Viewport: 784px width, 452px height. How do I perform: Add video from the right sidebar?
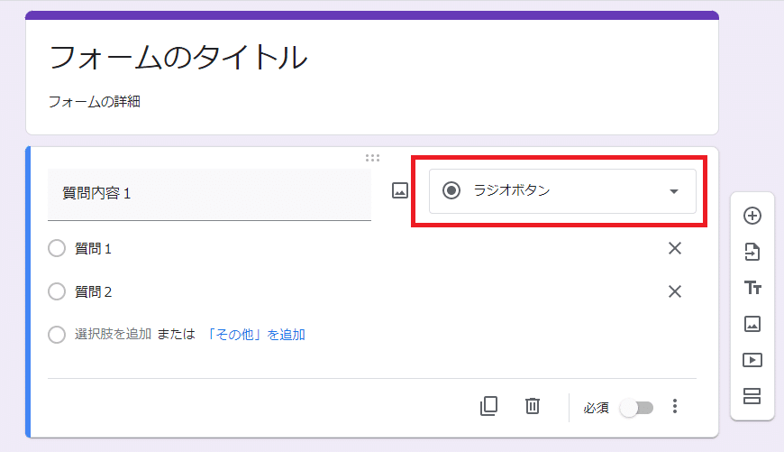[x=752, y=360]
